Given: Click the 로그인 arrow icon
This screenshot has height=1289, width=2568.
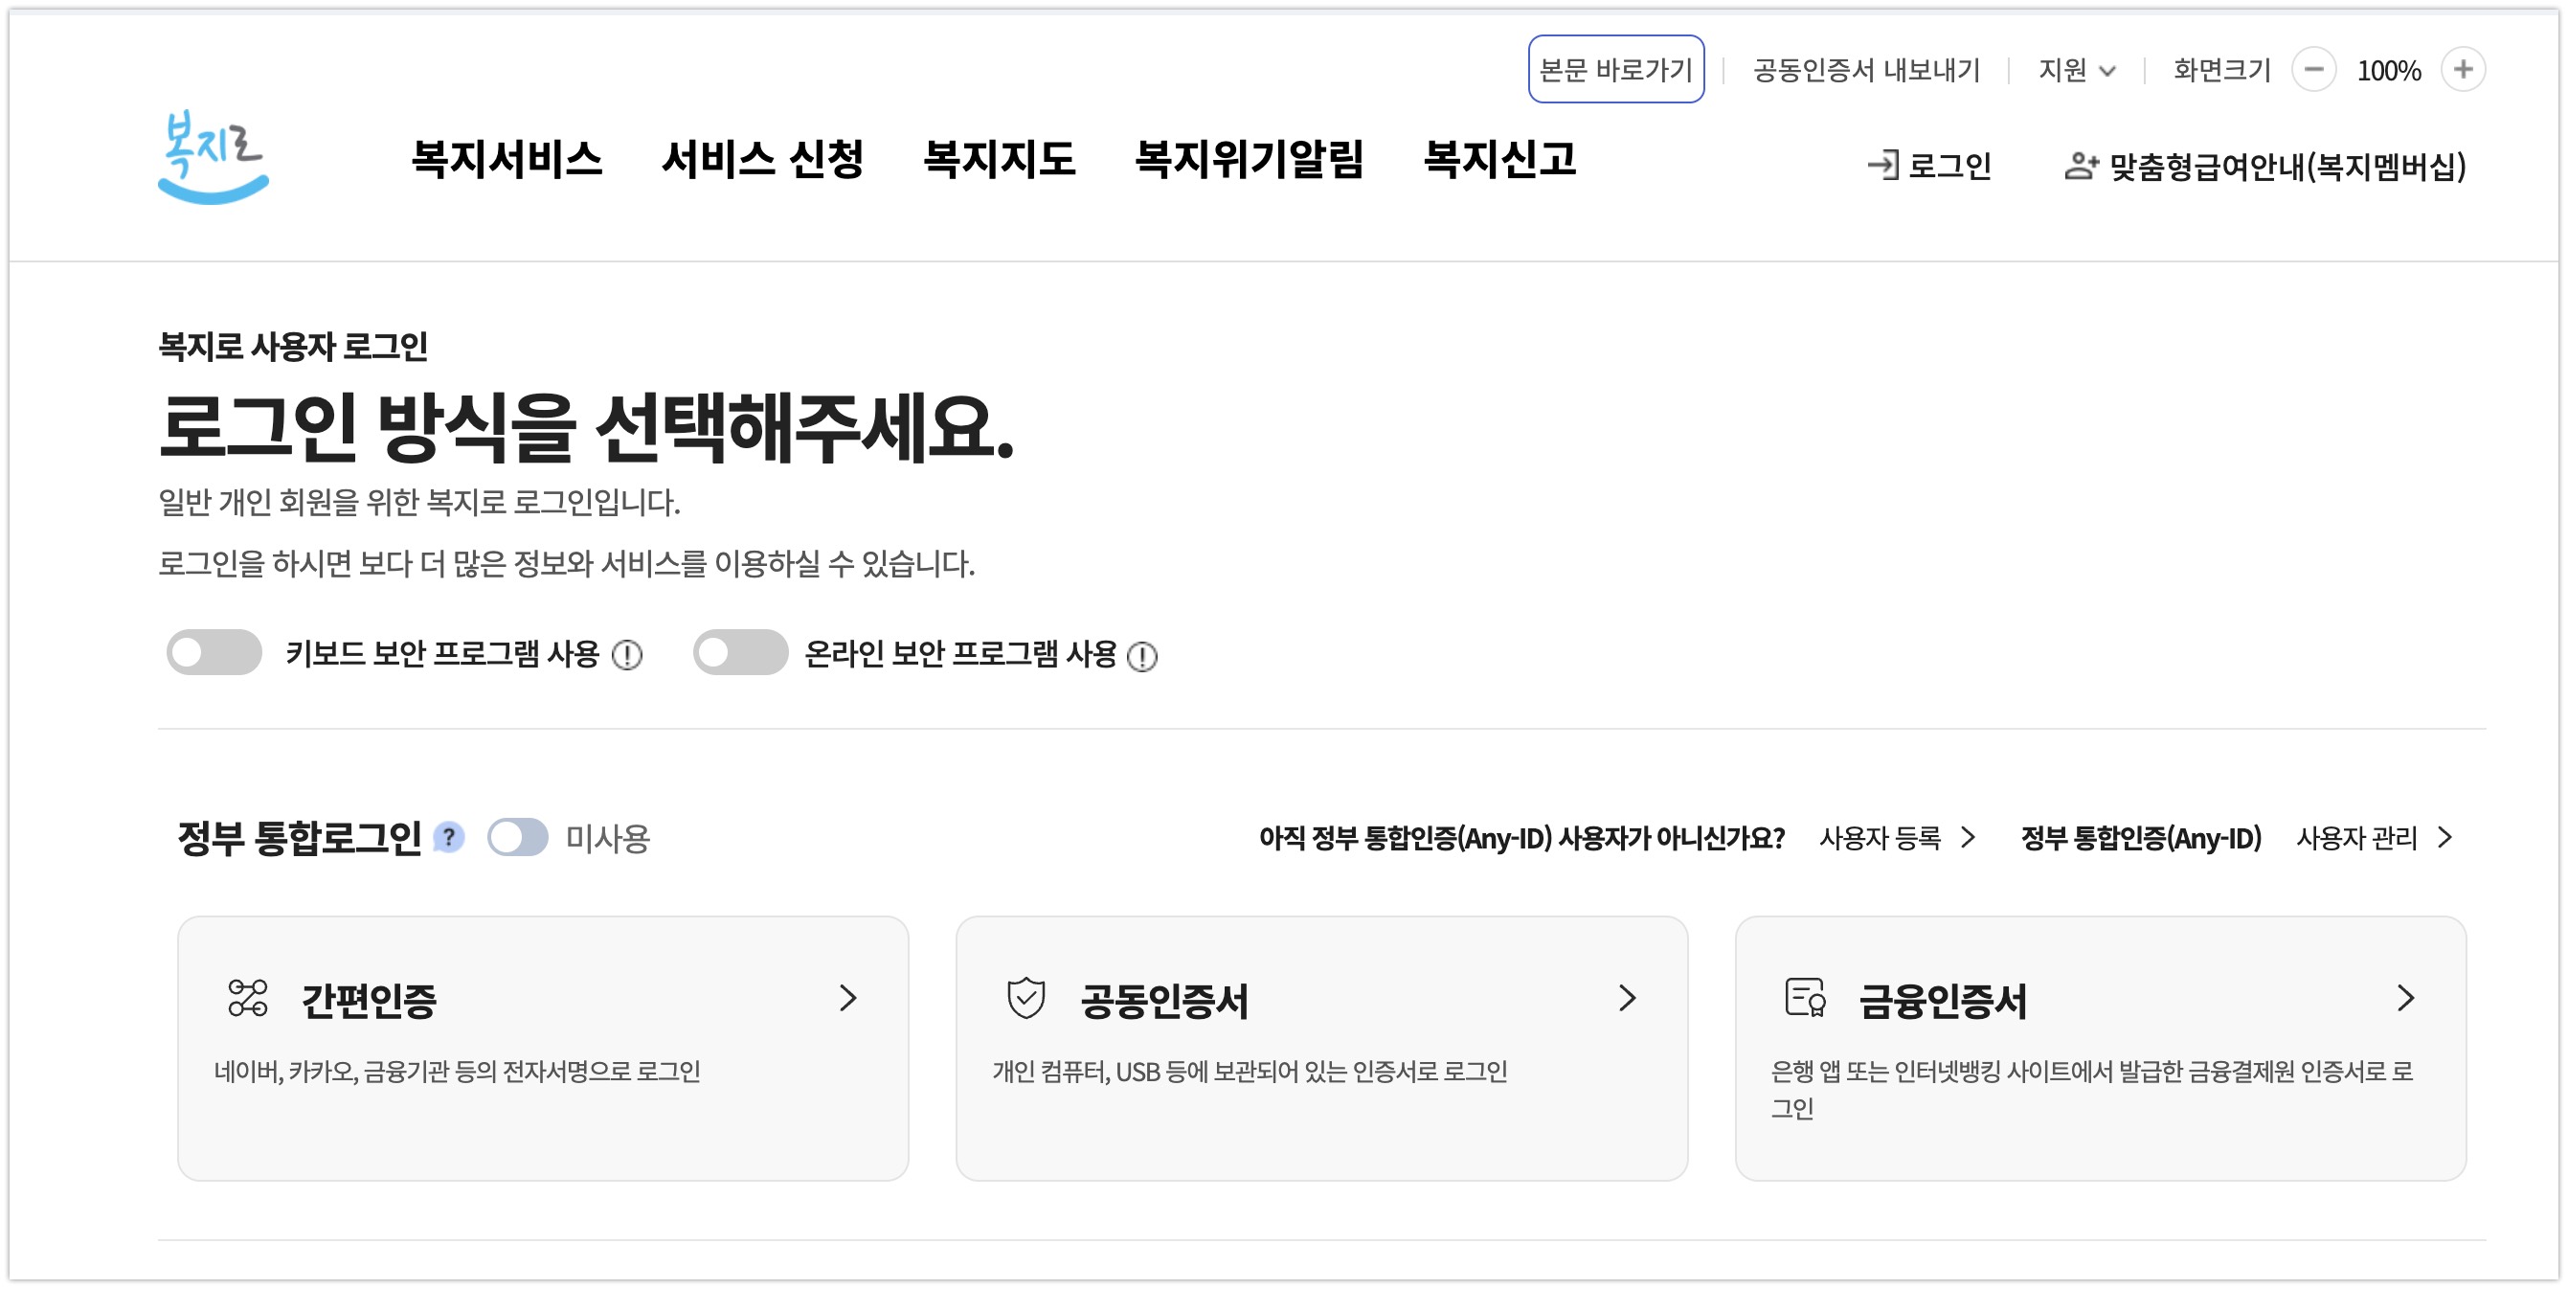Looking at the screenshot, I should click(x=1883, y=166).
